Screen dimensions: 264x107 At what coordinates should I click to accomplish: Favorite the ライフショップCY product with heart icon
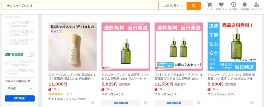pos(252,103)
